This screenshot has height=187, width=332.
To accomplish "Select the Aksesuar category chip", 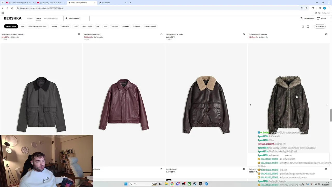I will point(137,26).
